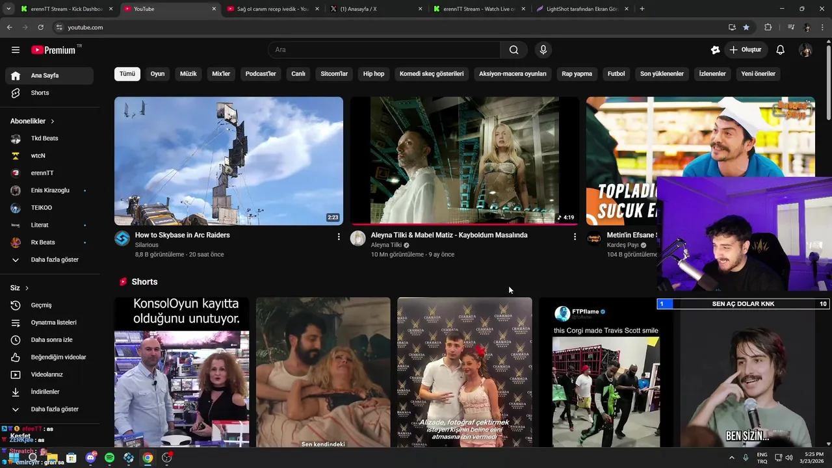Open KonsolOyun short thumbnail

tap(181, 372)
